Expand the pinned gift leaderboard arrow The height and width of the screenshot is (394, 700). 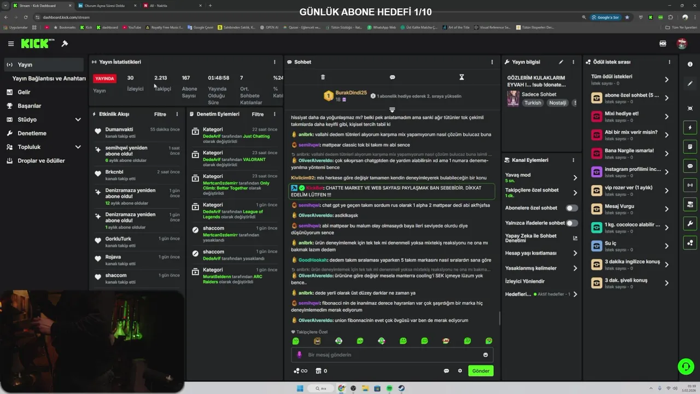tap(392, 110)
